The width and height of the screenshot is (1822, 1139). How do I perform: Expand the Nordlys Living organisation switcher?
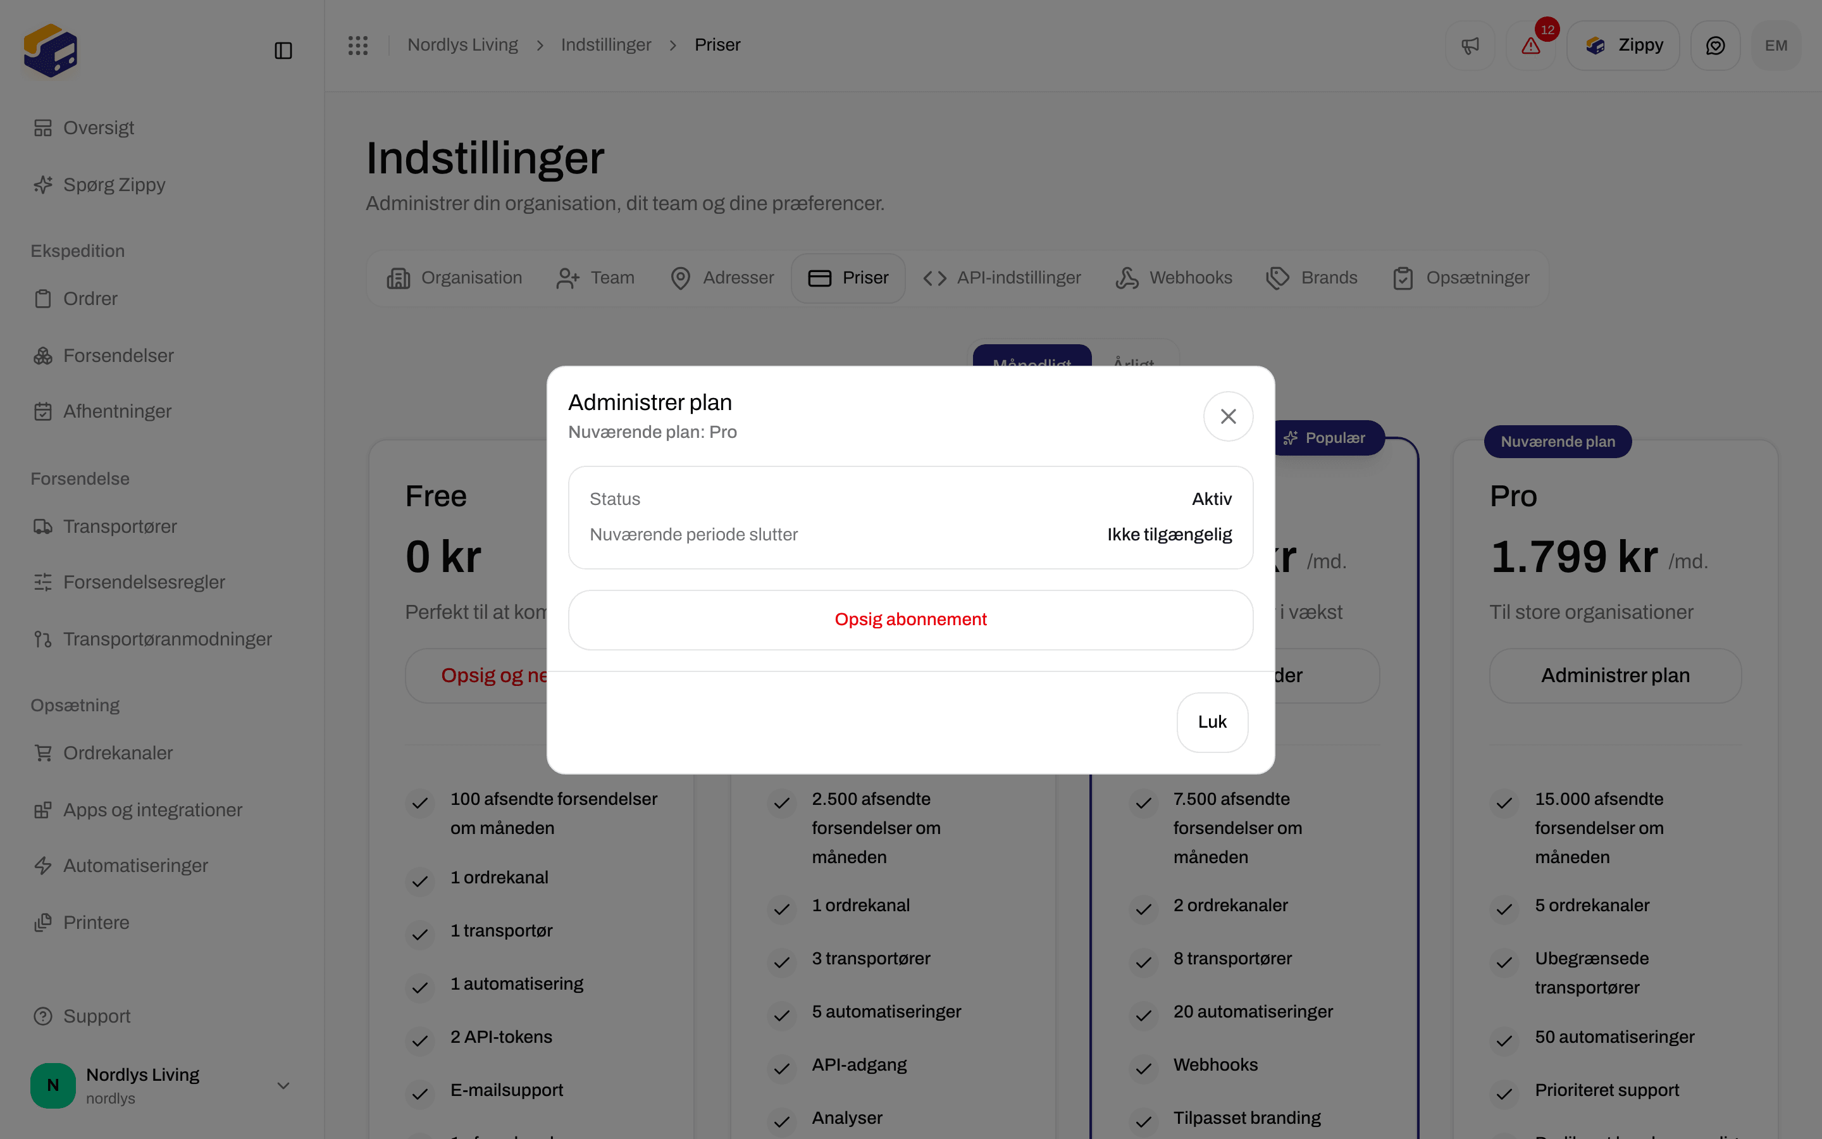[161, 1085]
